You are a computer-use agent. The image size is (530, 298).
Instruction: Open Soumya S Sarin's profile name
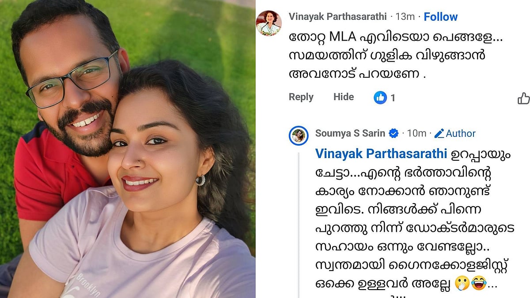point(350,133)
